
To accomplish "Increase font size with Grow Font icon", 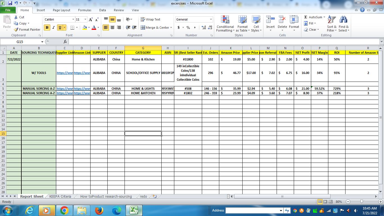I will pos(91,19).
